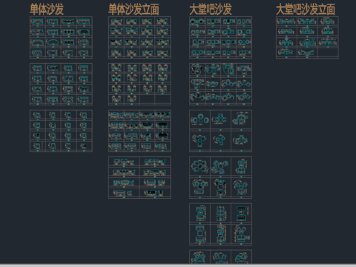Screen dimensions: 356x267
Task: Select the 大堂吧沙发 heading label
Action: [211, 10]
